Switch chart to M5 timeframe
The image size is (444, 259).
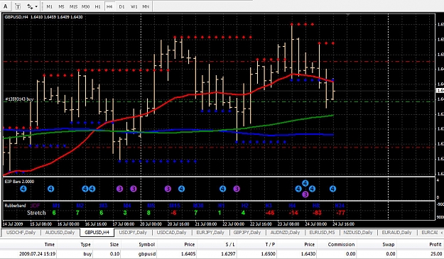pos(61,6)
